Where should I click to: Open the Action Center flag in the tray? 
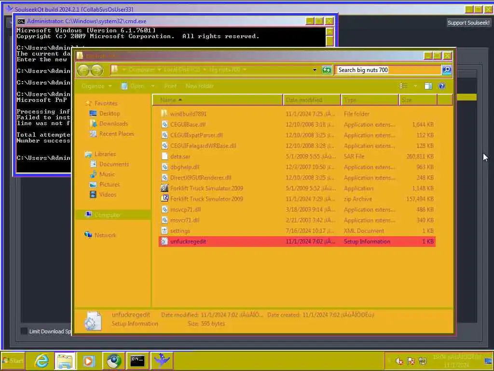pyautogui.click(x=411, y=361)
